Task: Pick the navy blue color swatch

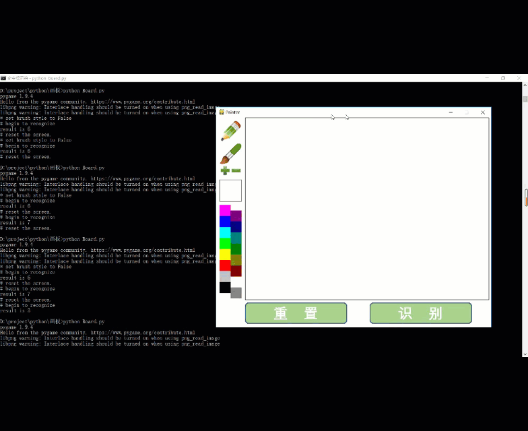Action: (x=236, y=227)
